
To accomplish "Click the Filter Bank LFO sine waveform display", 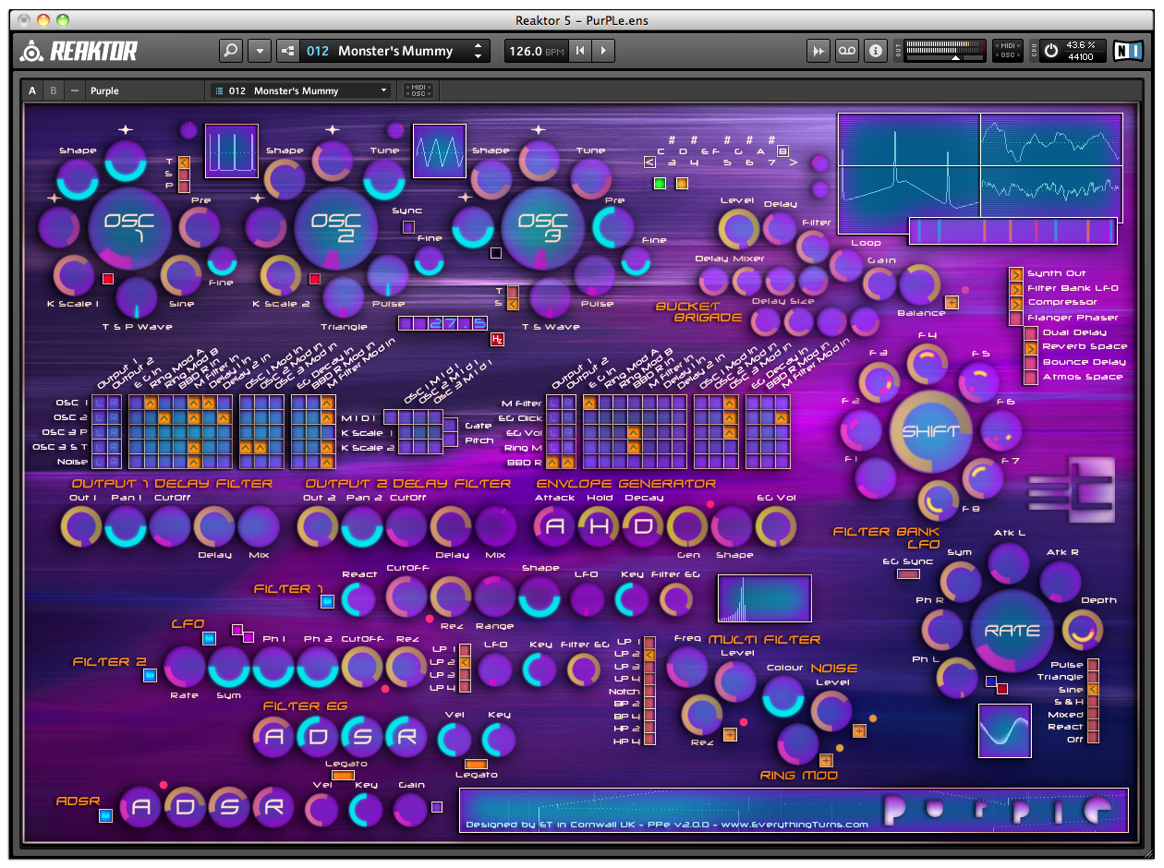I will (1005, 730).
